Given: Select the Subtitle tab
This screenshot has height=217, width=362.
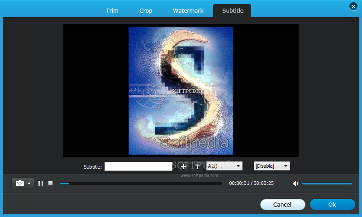Looking at the screenshot, I should tap(233, 10).
